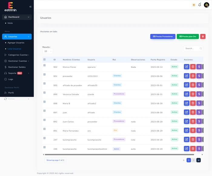The width and height of the screenshot is (212, 176).
Task: Click the Precios plan Oro button
Action: pos(188,36)
